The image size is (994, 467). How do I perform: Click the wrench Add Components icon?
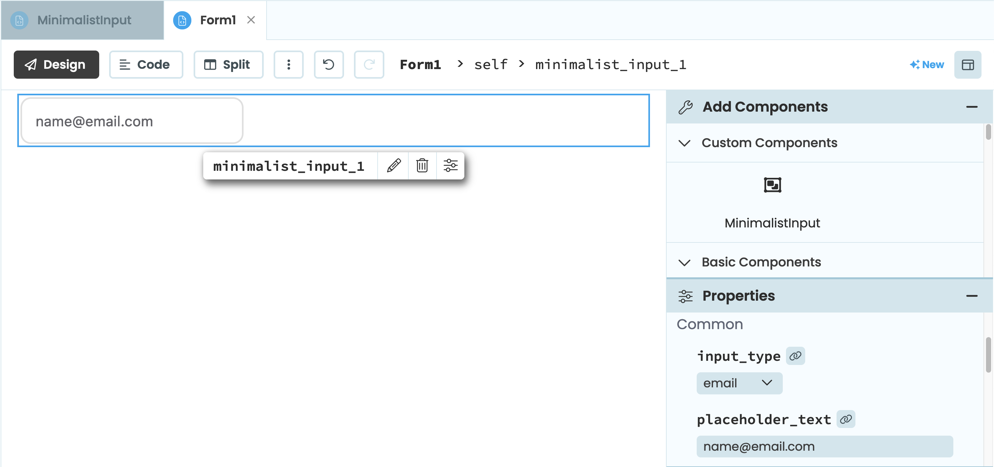(687, 107)
